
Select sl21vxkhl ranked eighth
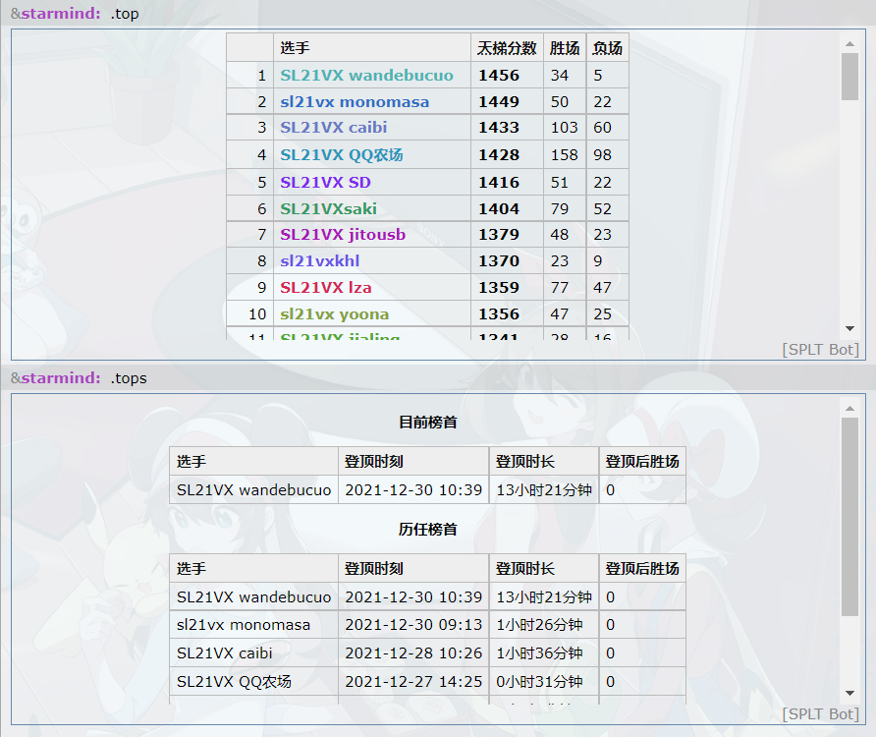coord(319,261)
